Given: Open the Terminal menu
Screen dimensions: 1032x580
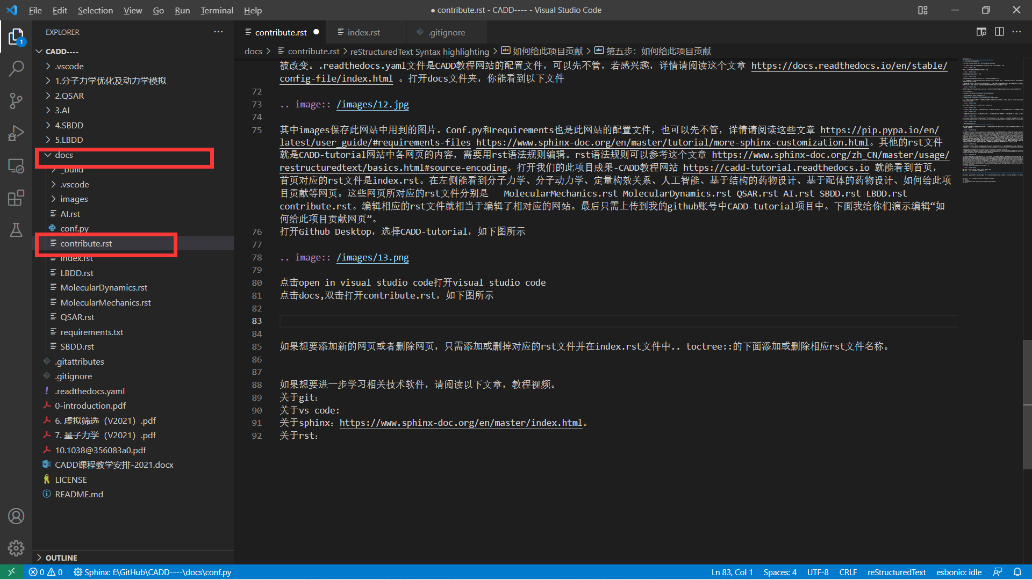Looking at the screenshot, I should coord(217,10).
